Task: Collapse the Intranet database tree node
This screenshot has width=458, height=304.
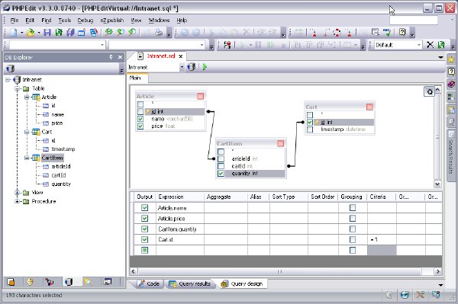Action: pos(8,79)
